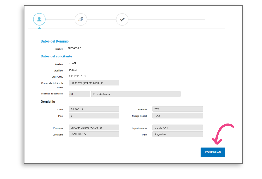Click the Domicilio section heading
Image resolution: width=262 pixels, height=179 pixels.
(48, 102)
